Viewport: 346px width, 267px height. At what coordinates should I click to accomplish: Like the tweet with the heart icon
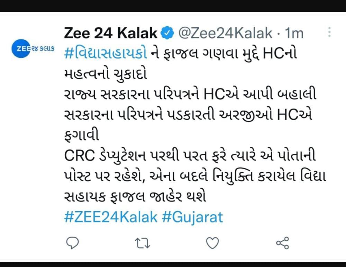[212, 243]
